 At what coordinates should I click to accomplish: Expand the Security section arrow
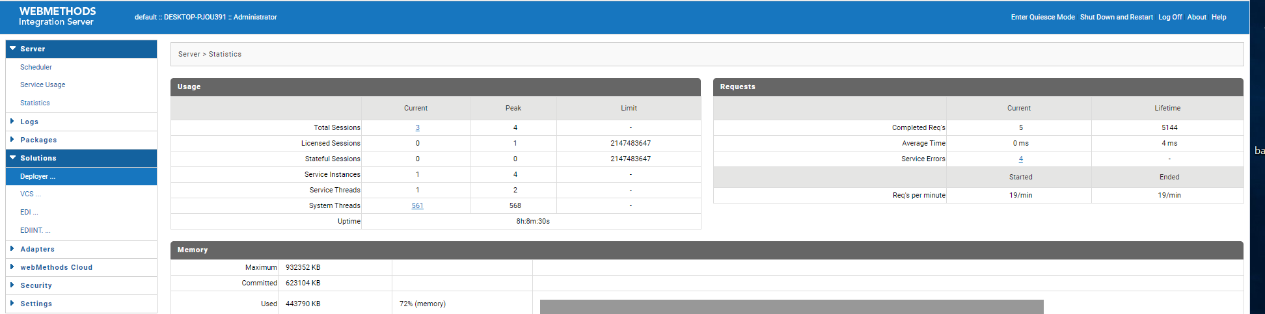coord(12,285)
